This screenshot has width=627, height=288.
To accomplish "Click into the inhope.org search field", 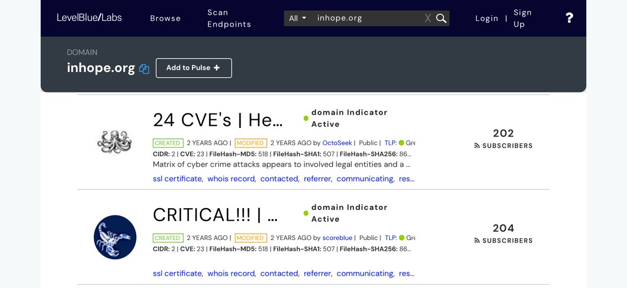I will click(x=366, y=18).
